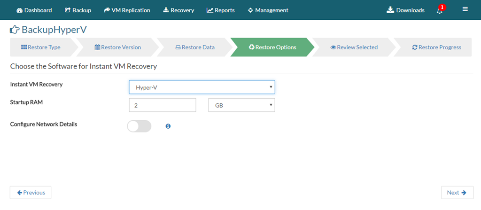Click the Next button
This screenshot has width=481, height=210.
(457, 193)
